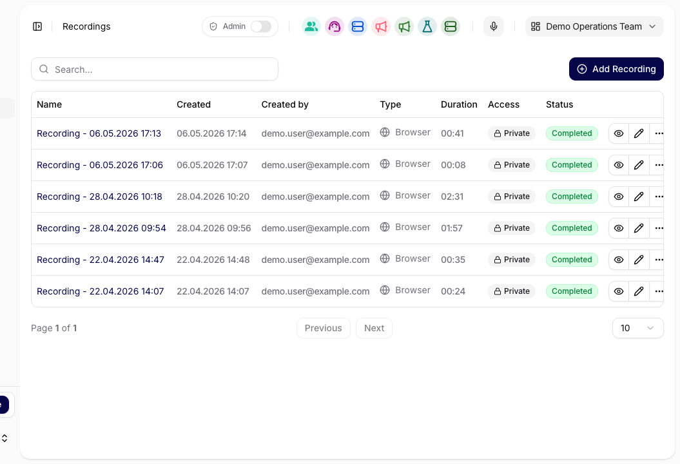
Task: Click the Type column header
Action: tap(391, 104)
